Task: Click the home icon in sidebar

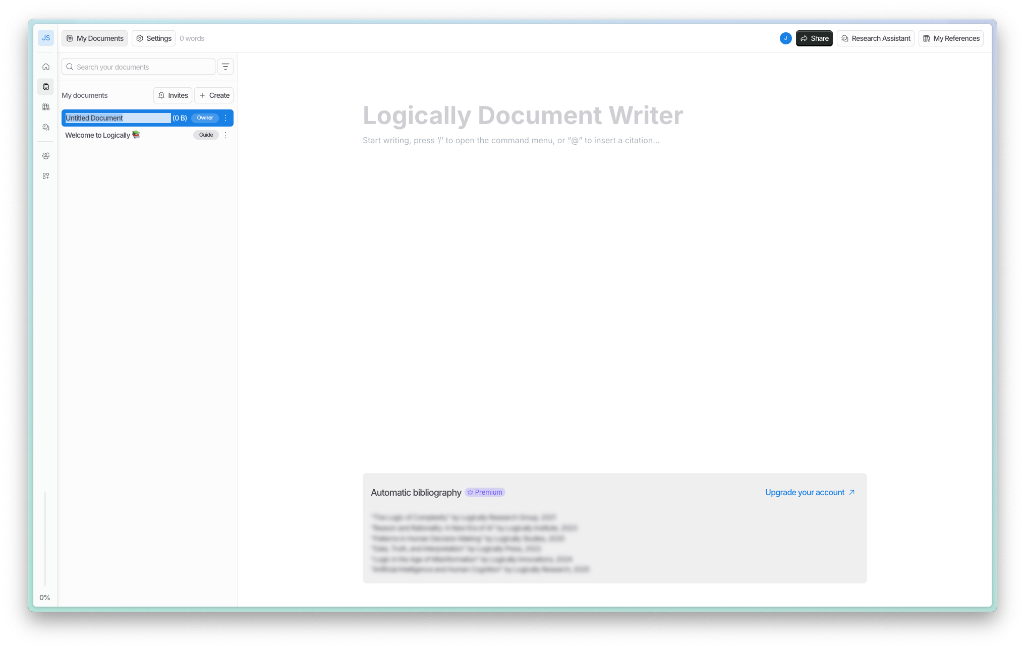Action: 46,67
